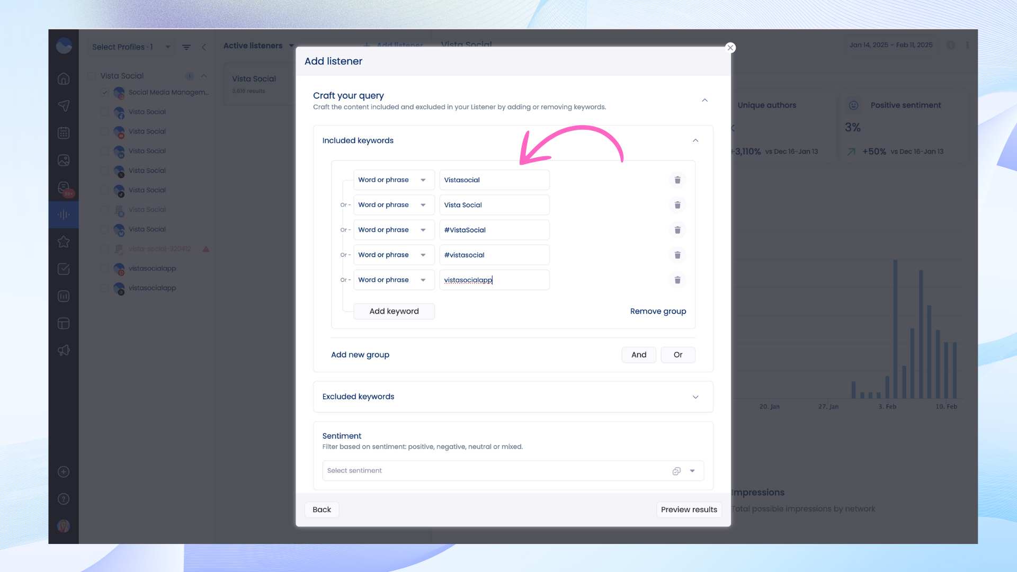Open the Publish paper-plane sidebar icon

coord(64,106)
